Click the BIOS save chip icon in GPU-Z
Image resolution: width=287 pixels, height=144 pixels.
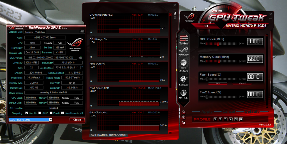coord(80,58)
